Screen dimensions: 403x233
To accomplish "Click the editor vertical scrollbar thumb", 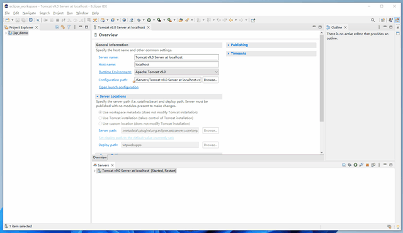I will (x=322, y=78).
